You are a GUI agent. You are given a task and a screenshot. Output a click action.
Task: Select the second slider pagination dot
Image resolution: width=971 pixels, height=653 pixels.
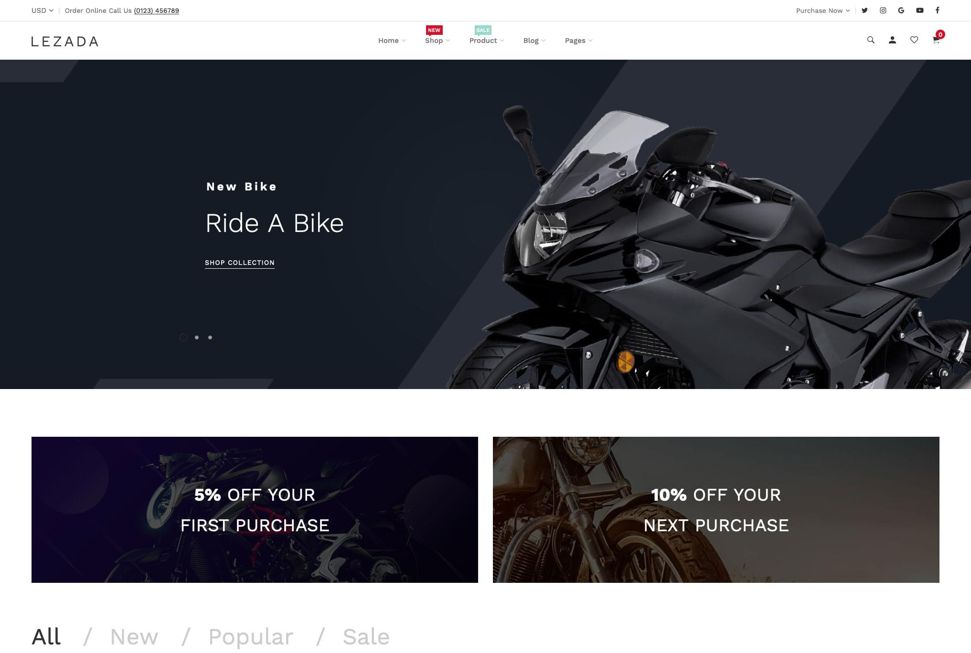coord(197,337)
